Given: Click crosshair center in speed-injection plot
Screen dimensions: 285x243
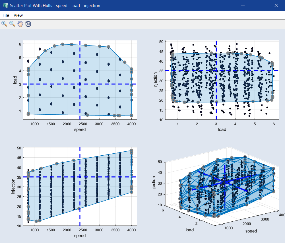Looking at the screenshot, I should [x=80, y=177].
